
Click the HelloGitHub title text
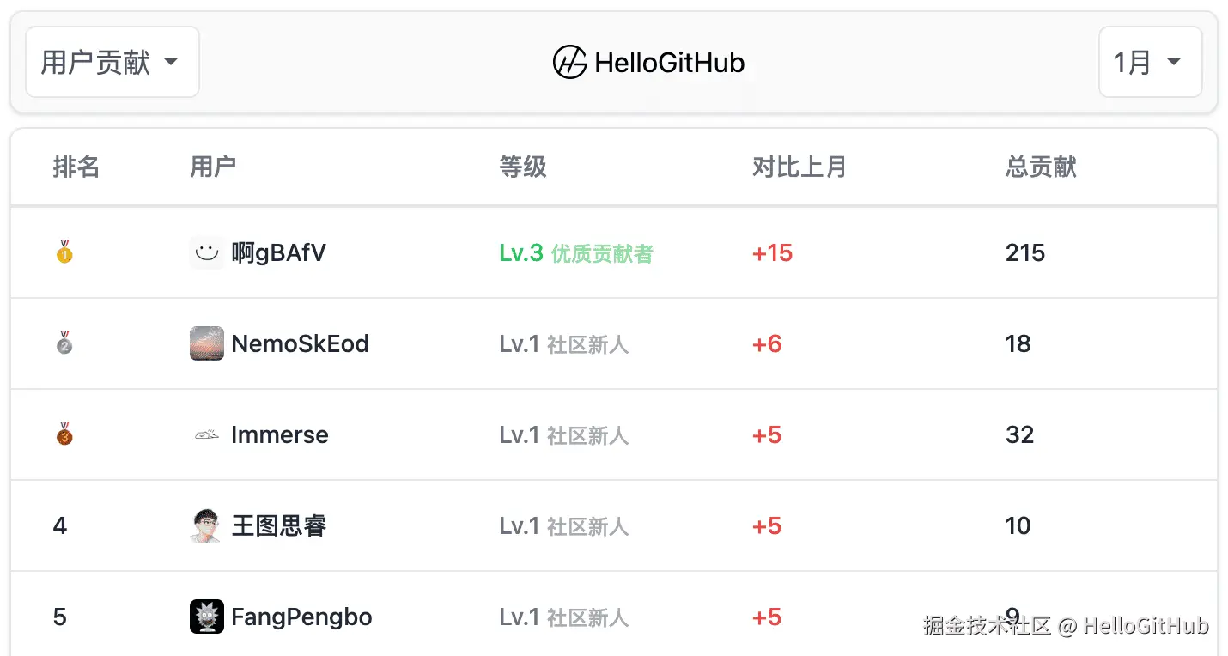pos(670,63)
